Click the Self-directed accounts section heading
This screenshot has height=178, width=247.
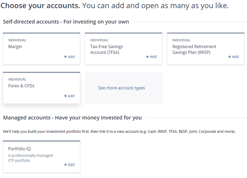point(66,22)
